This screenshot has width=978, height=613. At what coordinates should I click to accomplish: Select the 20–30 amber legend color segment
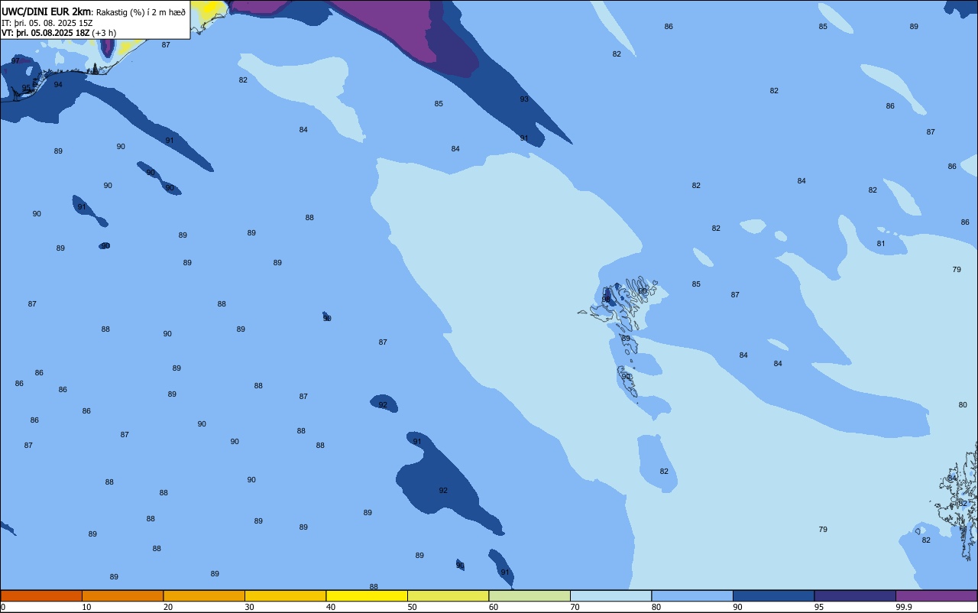[204, 595]
